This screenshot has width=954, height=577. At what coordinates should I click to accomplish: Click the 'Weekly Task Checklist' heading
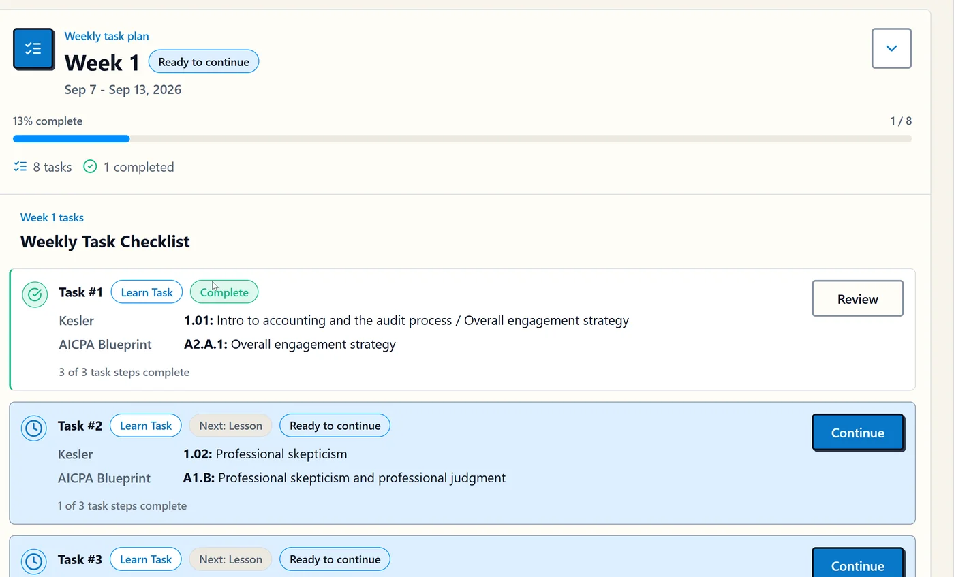pyautogui.click(x=105, y=242)
